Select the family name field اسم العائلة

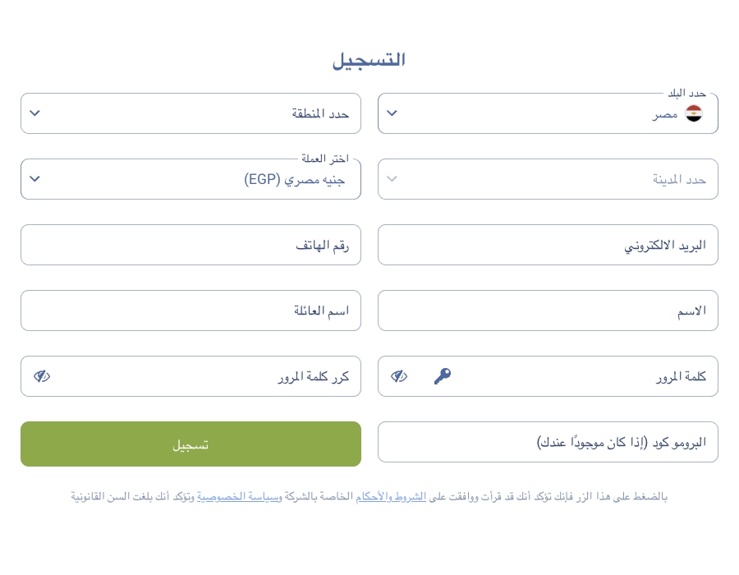coord(190,310)
